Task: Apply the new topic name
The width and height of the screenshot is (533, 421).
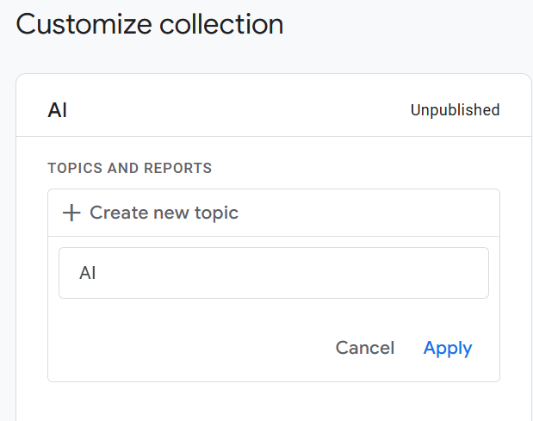Action: point(448,348)
